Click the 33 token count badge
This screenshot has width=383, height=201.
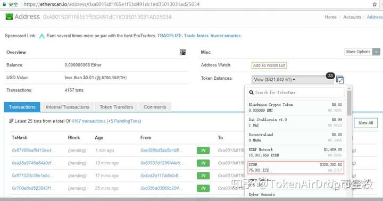(330, 76)
